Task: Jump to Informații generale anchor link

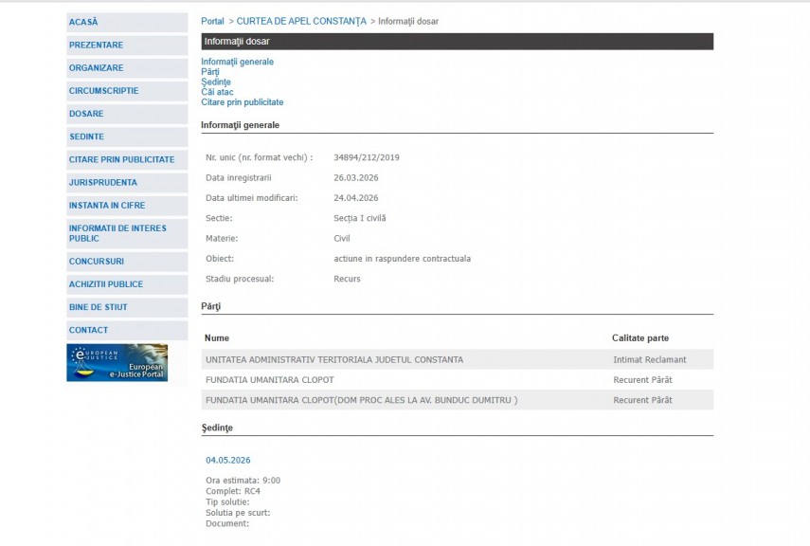Action: [x=237, y=62]
